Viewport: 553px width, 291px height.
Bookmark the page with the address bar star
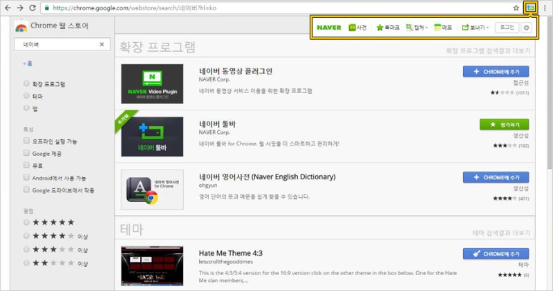(516, 8)
